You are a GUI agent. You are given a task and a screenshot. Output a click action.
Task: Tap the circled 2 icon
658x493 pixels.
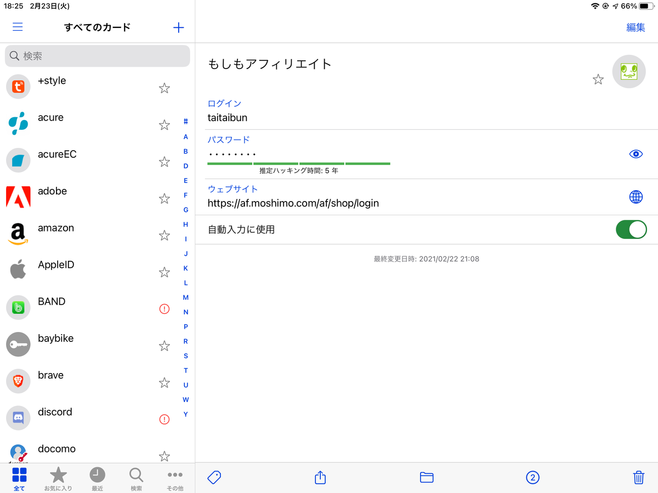532,478
